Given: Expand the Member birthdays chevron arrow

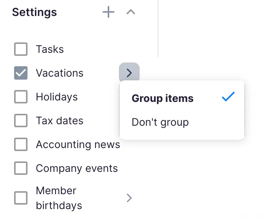Looking at the screenshot, I should point(129,198).
